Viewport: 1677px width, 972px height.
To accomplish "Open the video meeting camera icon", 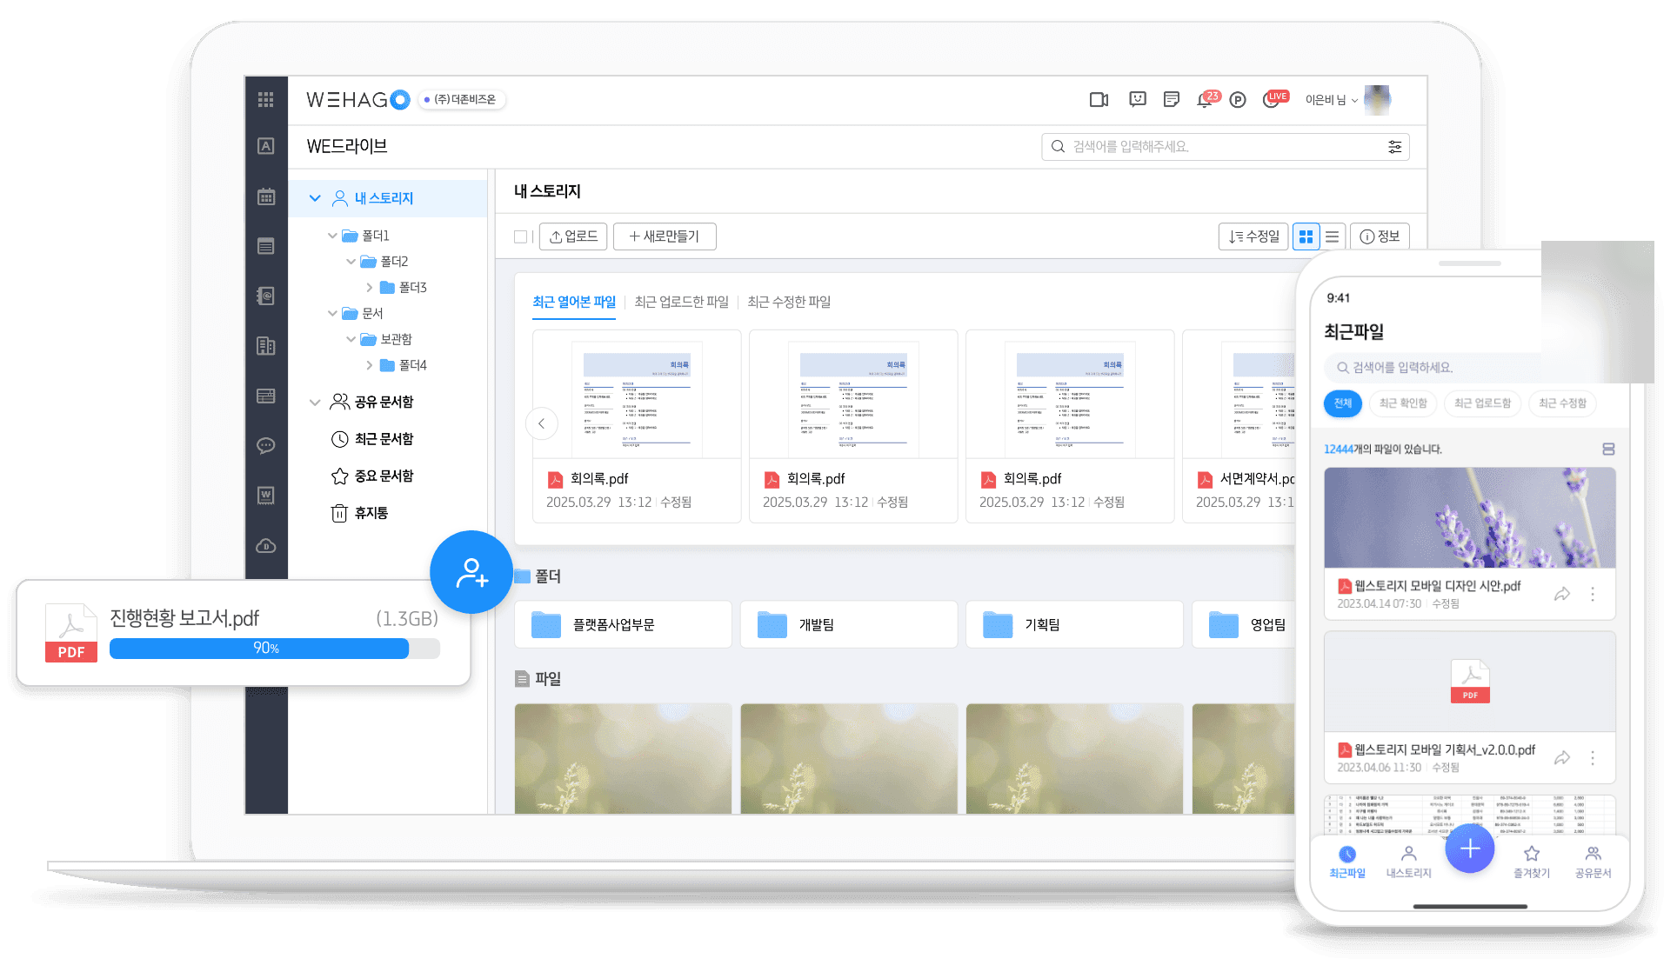I will 1099,100.
